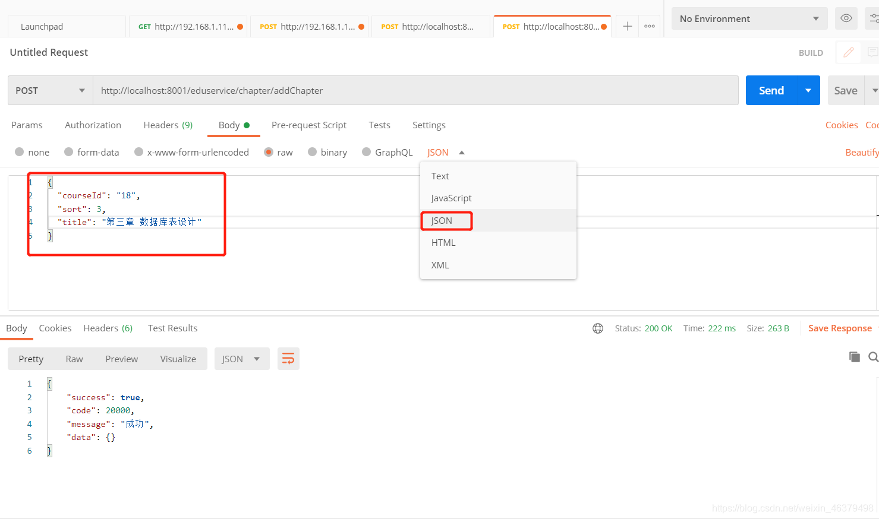The height and width of the screenshot is (519, 879).
Task: Open the response JSON format dropdown
Action: point(241,359)
